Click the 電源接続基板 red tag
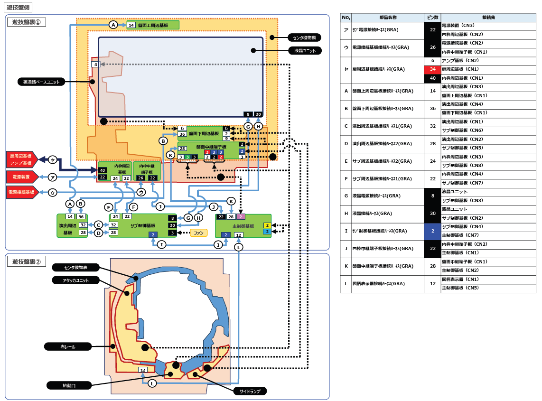Viewport: 542px width, 401px height. [22, 192]
